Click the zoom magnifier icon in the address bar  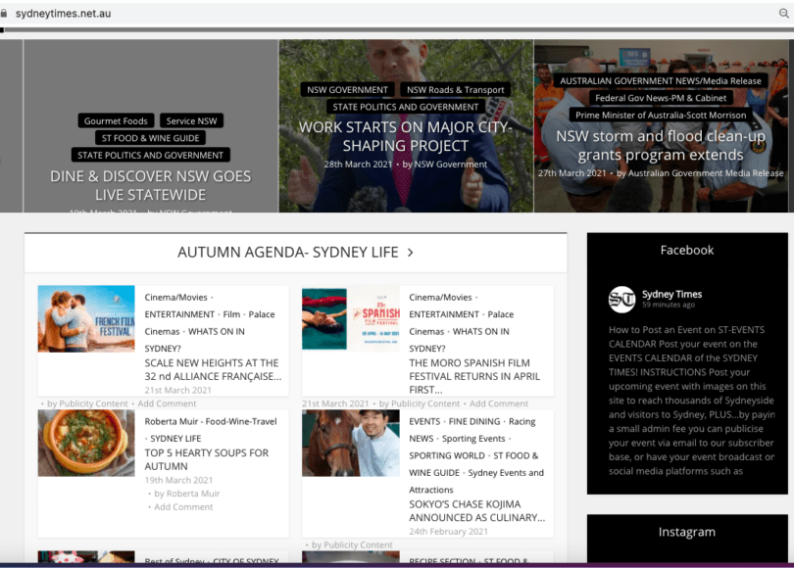click(784, 14)
